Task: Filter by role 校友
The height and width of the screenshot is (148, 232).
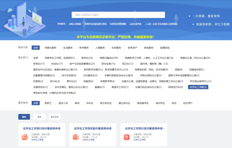Action: pos(174,103)
